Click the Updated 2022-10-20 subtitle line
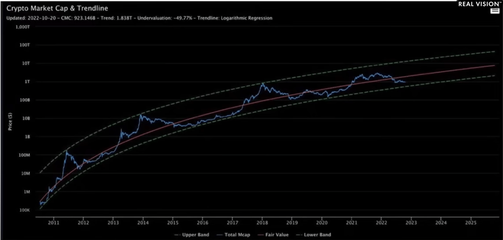The image size is (503, 240). pos(139,18)
